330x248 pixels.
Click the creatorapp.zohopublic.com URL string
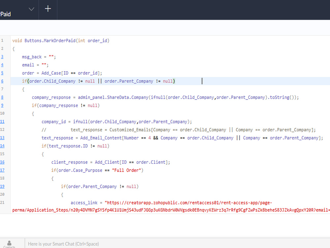pyautogui.click(x=188, y=203)
